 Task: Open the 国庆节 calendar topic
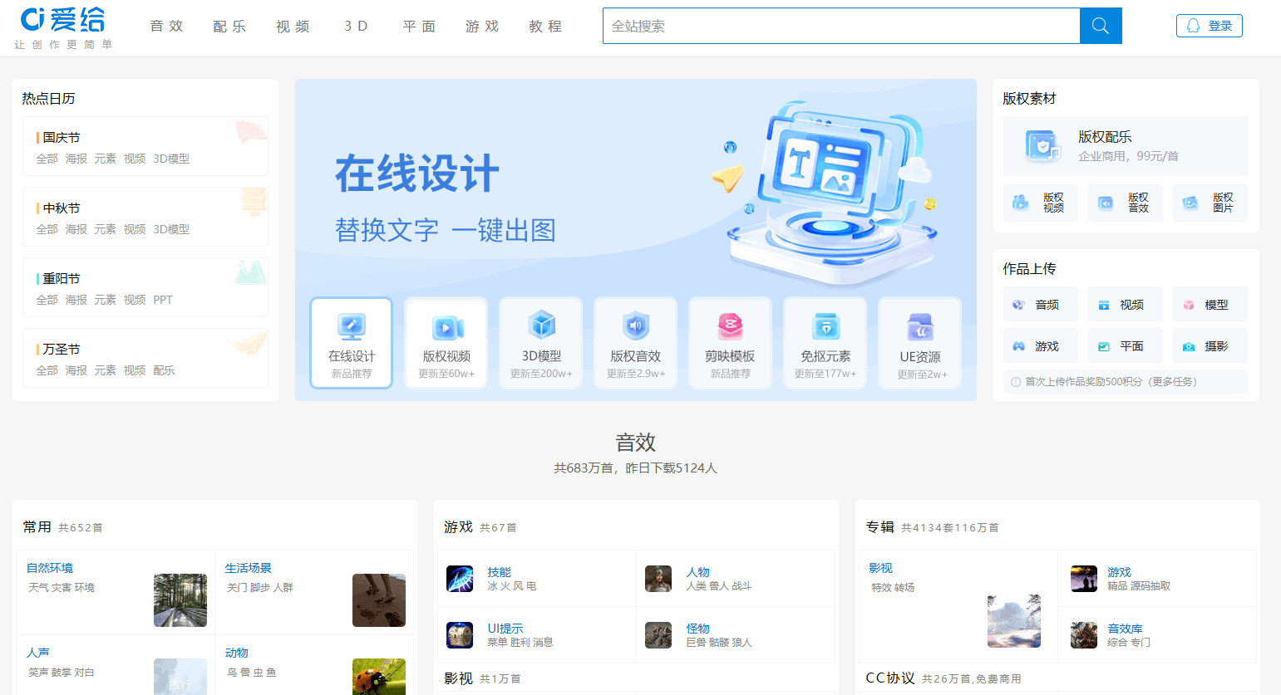click(x=62, y=138)
